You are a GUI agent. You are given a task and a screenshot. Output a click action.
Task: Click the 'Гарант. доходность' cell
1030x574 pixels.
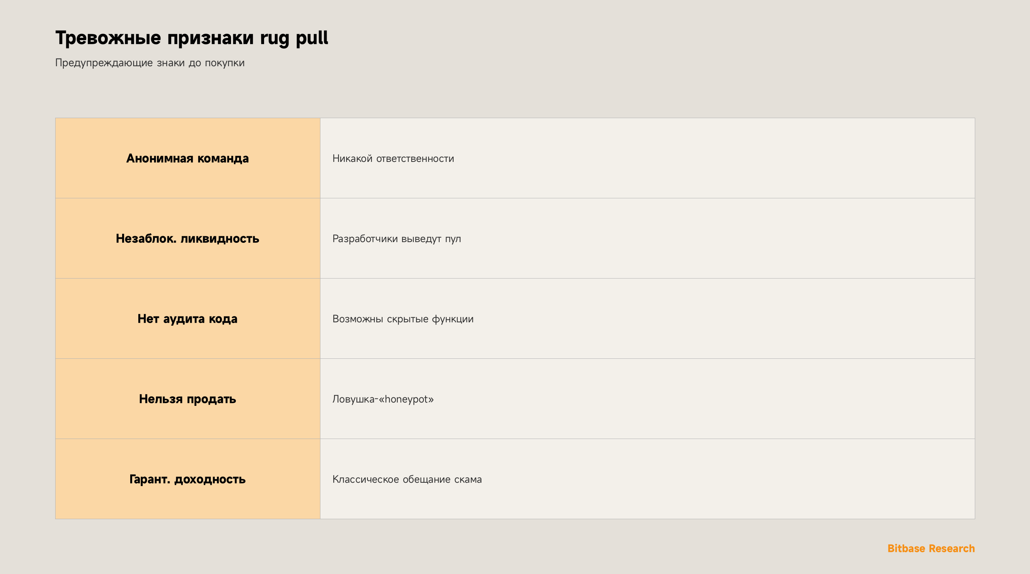pos(188,479)
